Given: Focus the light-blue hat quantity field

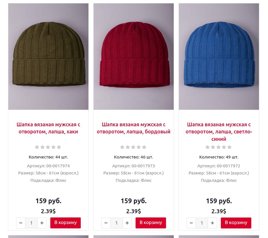Looking at the screenshot, I should click(x=202, y=223).
